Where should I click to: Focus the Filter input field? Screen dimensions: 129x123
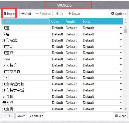[26, 21]
